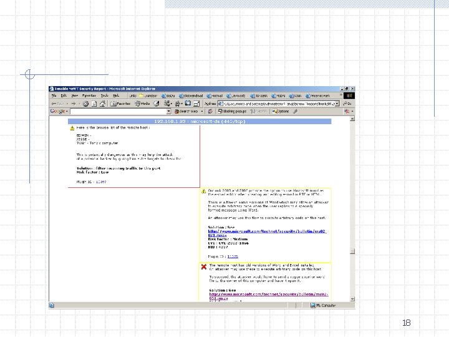Click the page icon inside the address bar
Screen dimensions: 449x337
point(221,104)
